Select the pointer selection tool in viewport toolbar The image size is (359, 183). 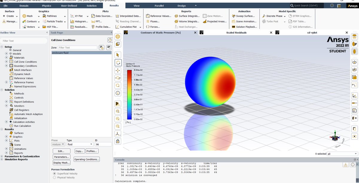(118, 55)
